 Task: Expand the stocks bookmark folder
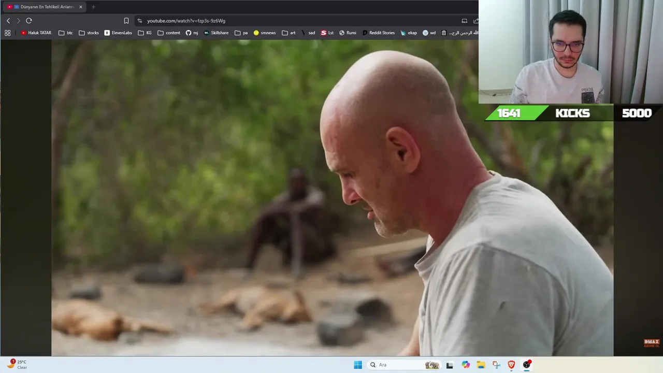pos(89,33)
